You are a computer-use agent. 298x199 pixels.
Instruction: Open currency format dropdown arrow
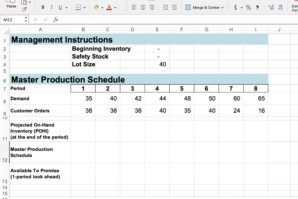[x=242, y=8]
